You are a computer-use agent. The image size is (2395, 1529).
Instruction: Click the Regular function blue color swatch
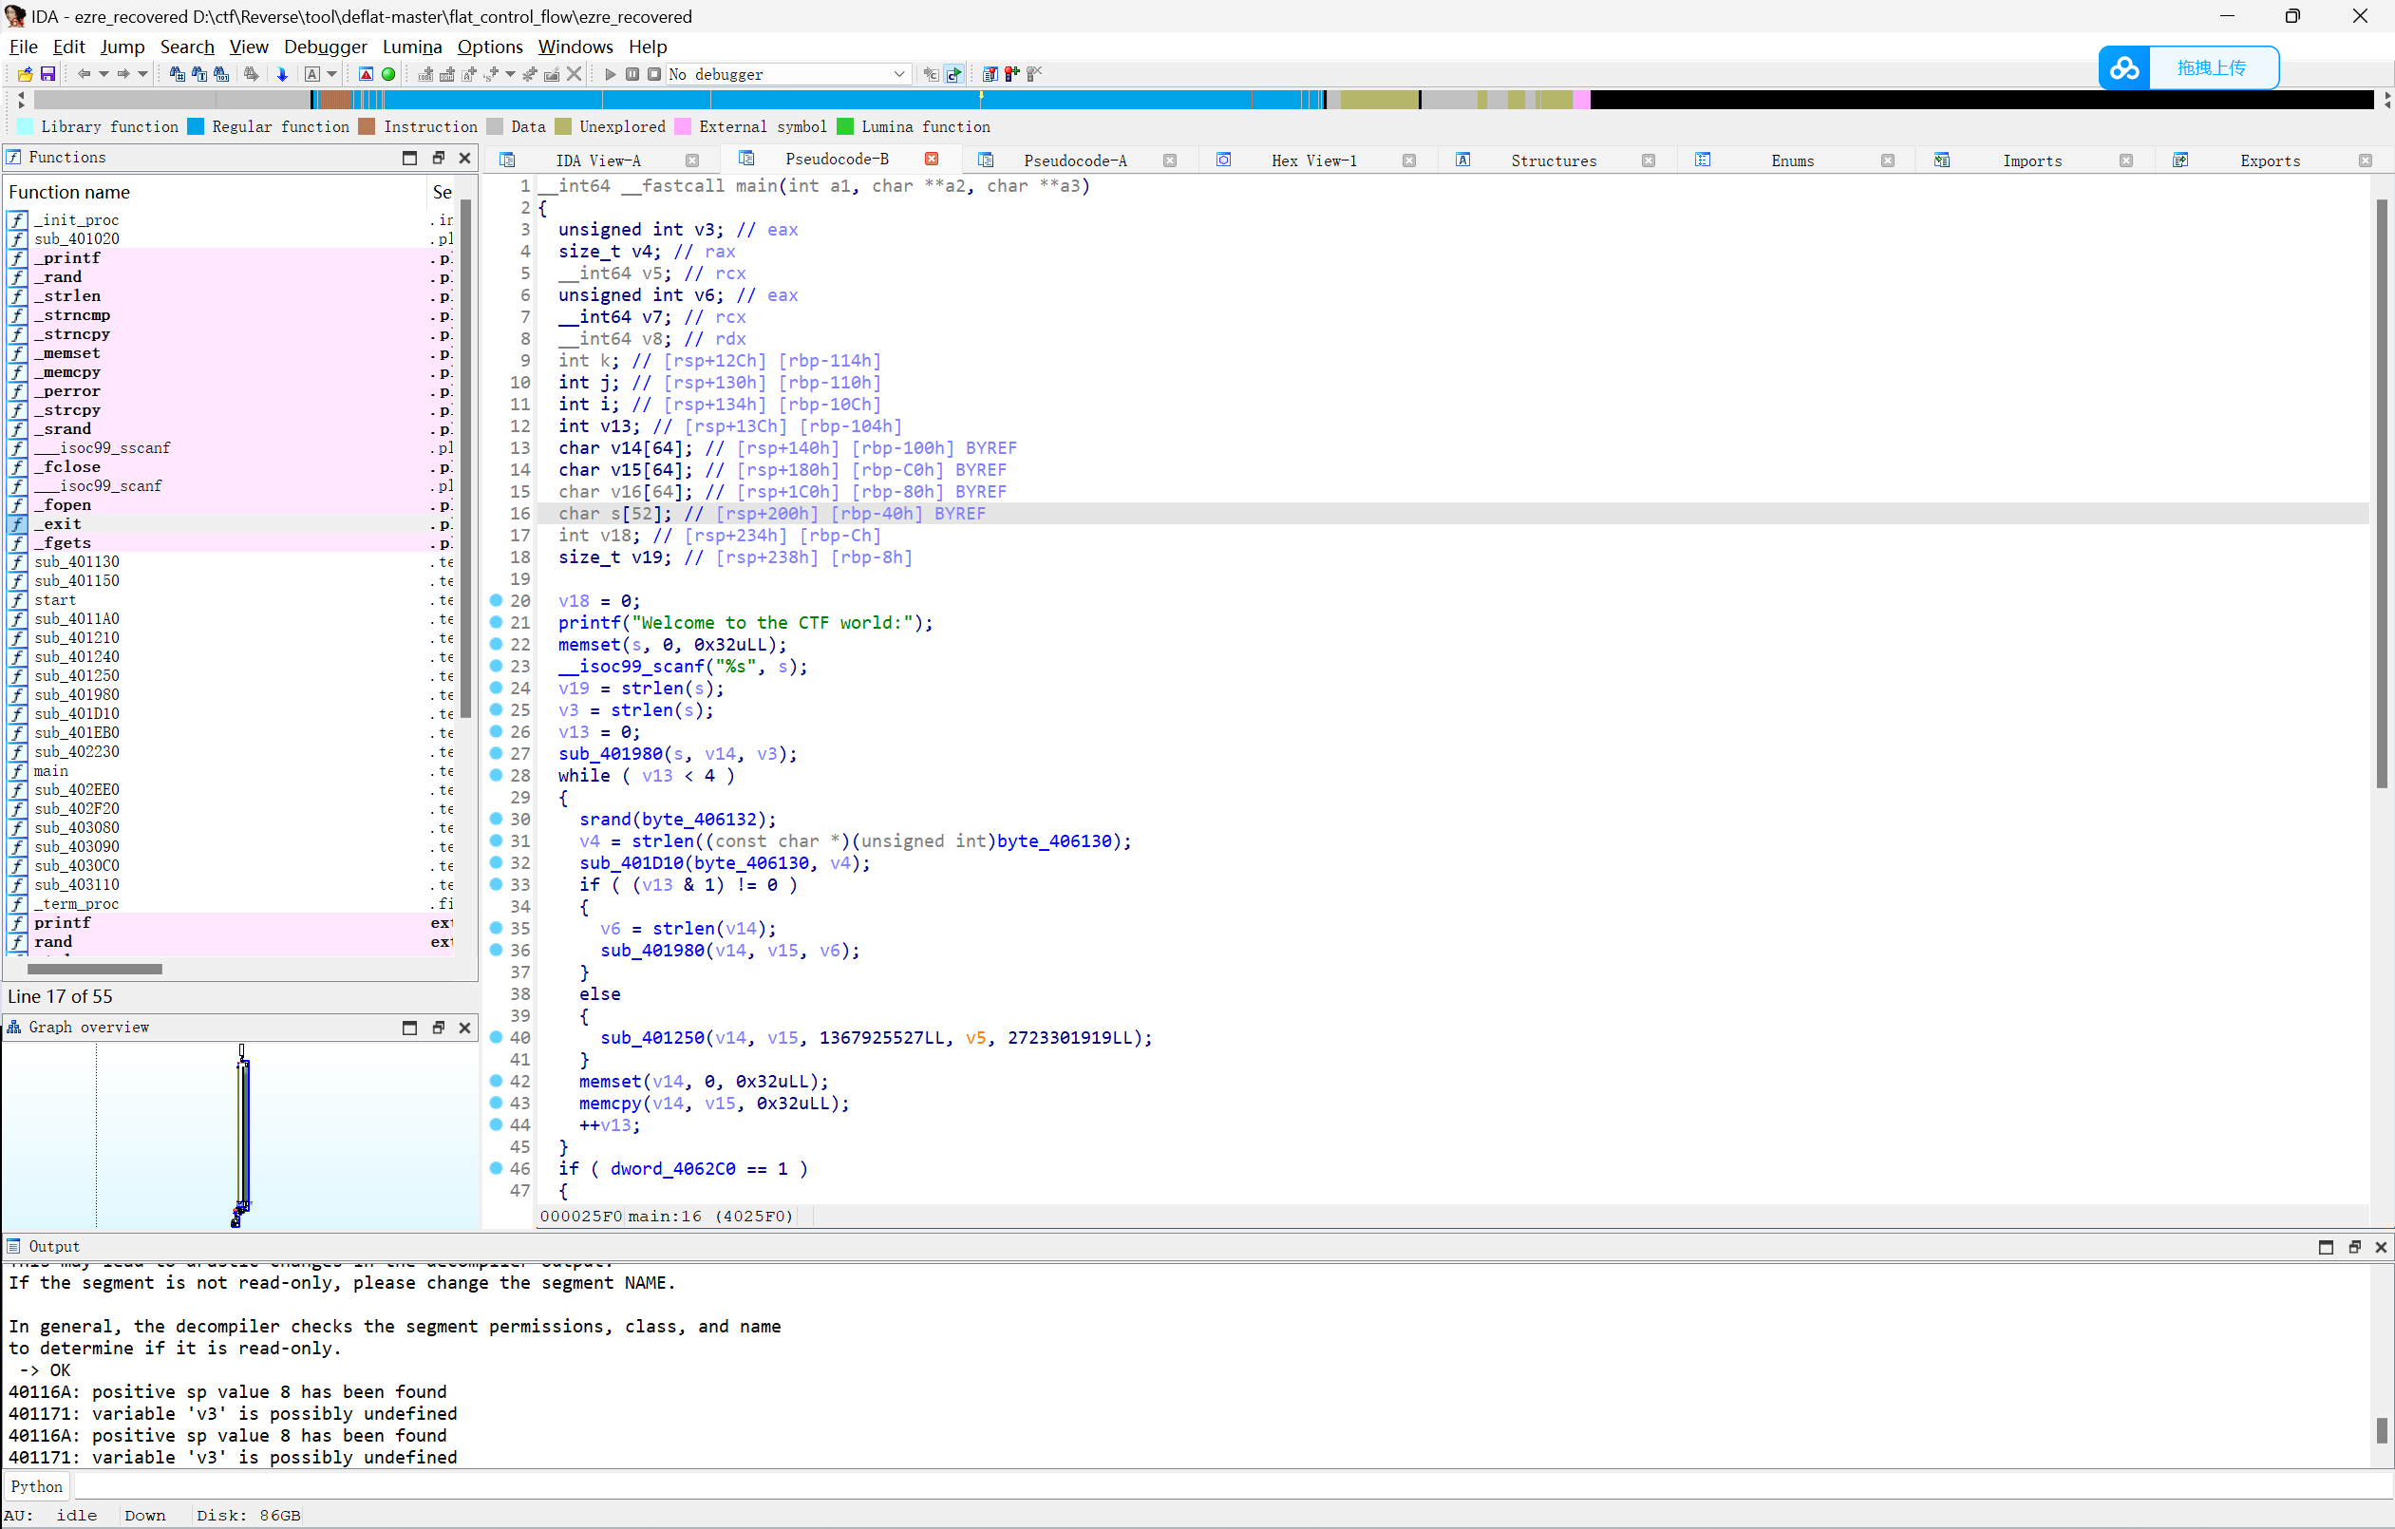click(x=196, y=126)
